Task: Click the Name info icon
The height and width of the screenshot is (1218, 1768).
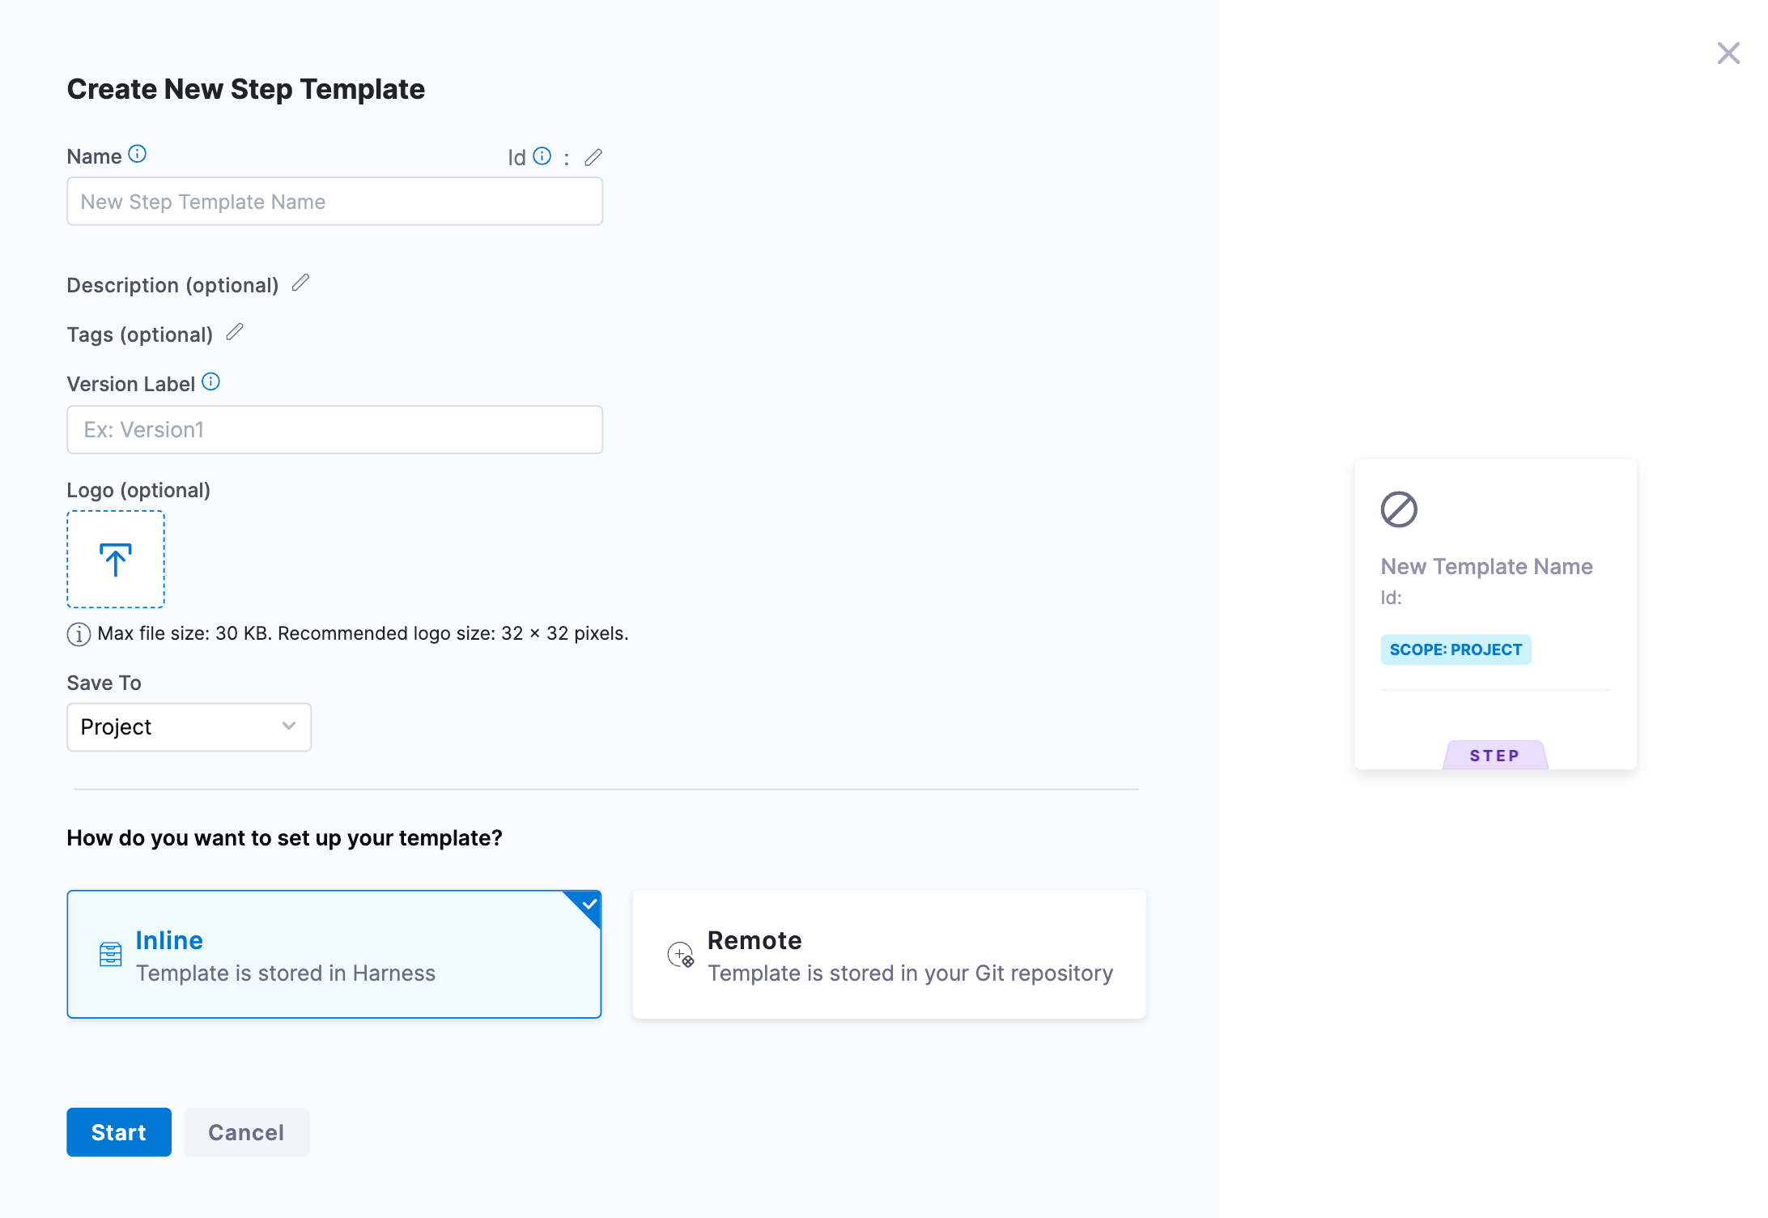Action: tap(138, 154)
